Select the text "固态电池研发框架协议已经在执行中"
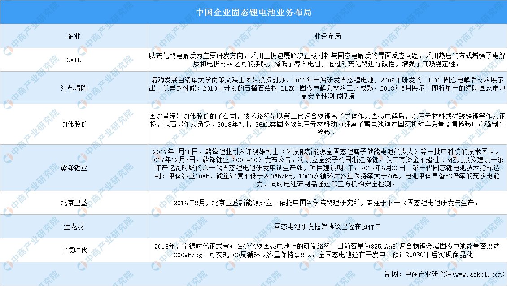 click(x=327, y=226)
